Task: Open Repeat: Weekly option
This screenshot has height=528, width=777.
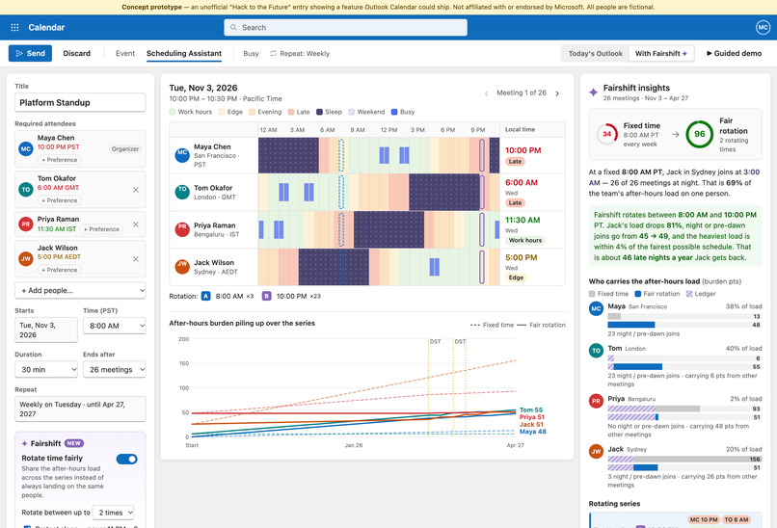Action: [300, 54]
